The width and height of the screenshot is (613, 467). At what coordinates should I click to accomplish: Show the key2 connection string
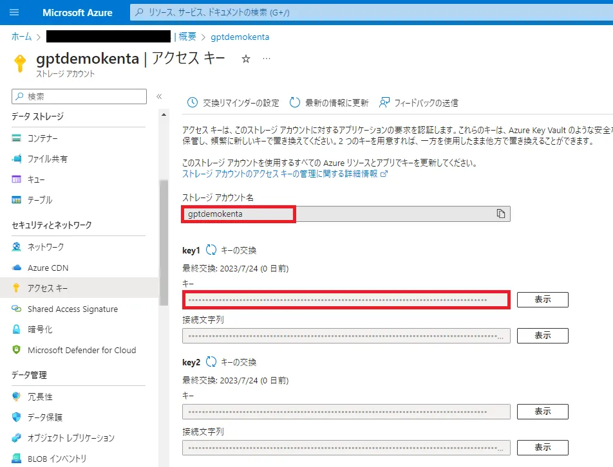(x=543, y=448)
